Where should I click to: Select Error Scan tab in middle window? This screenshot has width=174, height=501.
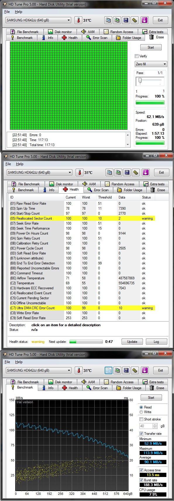(98, 190)
